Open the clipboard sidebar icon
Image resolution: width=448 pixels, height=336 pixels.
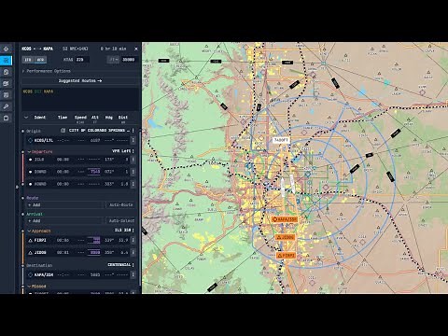(x=6, y=119)
